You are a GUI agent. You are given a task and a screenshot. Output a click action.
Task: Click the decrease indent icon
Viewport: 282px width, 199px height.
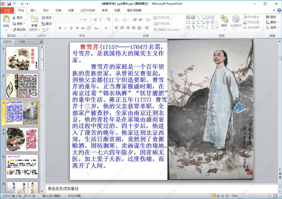pos(135,20)
